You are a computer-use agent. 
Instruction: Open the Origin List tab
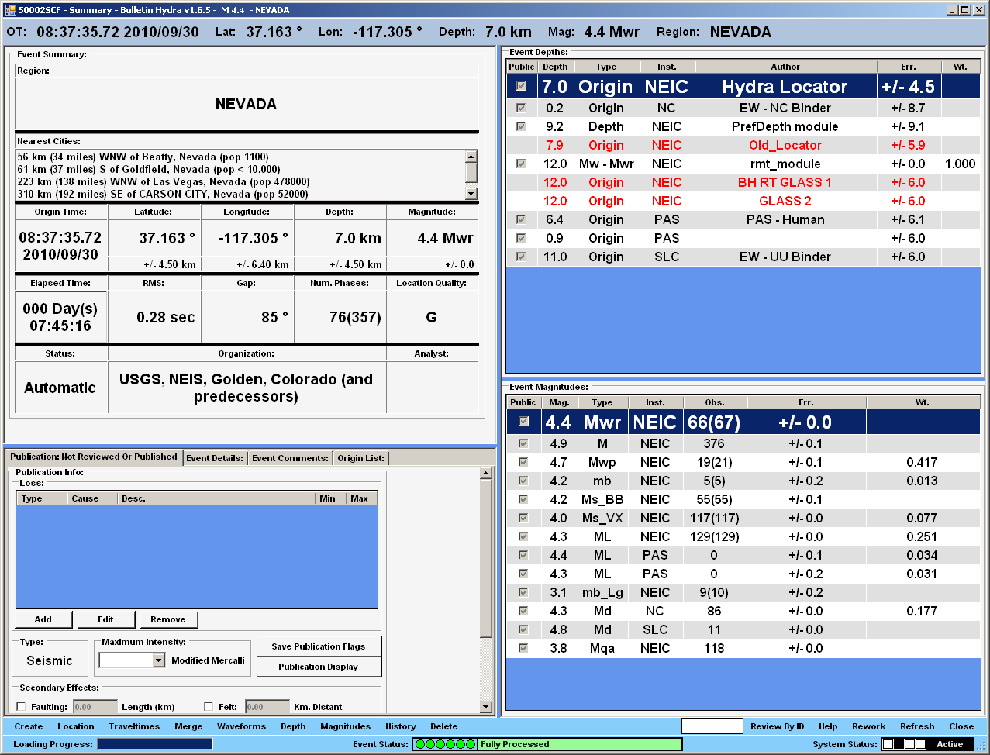(360, 458)
